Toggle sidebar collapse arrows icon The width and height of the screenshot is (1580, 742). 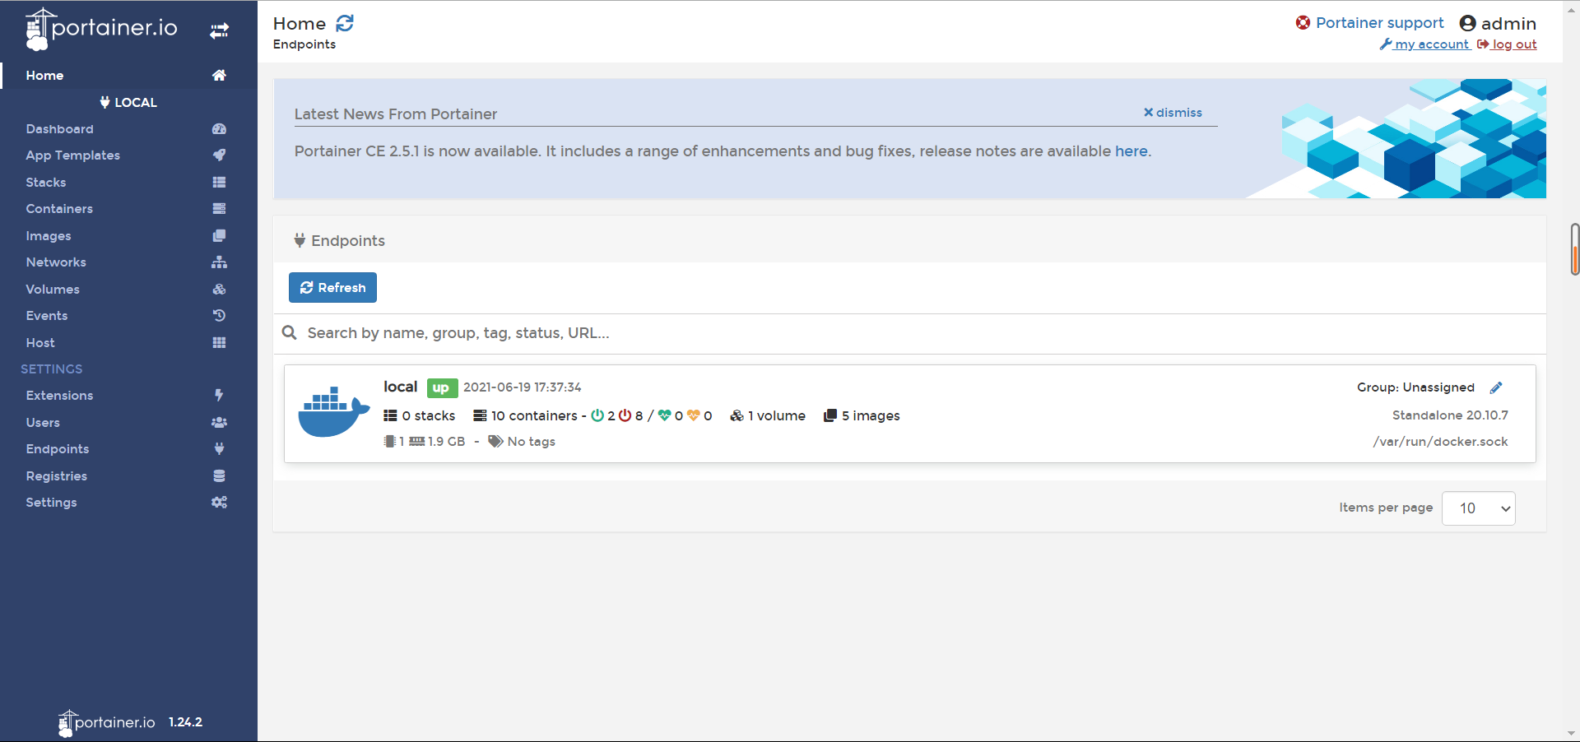tap(219, 30)
